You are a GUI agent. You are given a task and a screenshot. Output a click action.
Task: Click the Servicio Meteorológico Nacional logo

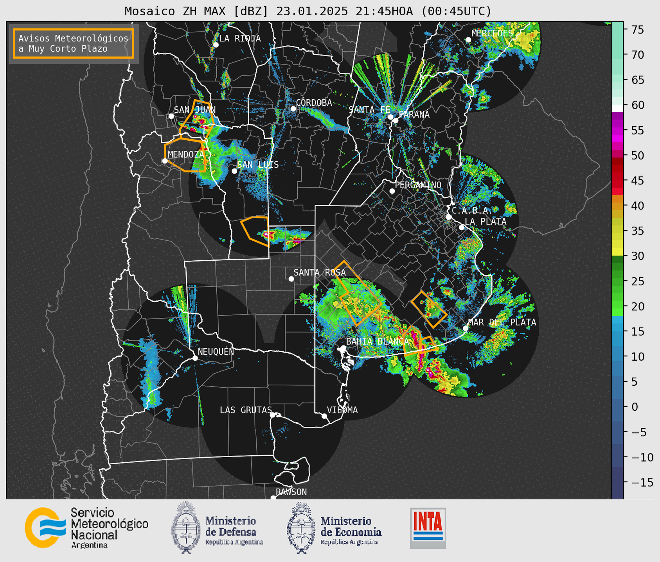point(86,528)
